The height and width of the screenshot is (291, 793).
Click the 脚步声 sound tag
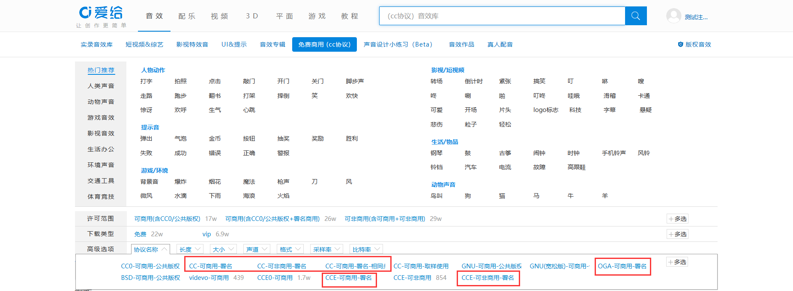pyautogui.click(x=355, y=81)
